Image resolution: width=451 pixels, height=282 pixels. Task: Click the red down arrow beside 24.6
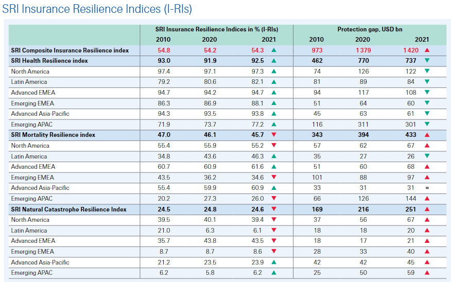point(274,209)
